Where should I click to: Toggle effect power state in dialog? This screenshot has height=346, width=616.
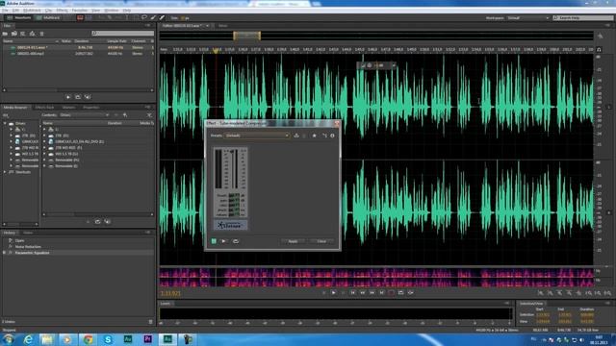[214, 241]
